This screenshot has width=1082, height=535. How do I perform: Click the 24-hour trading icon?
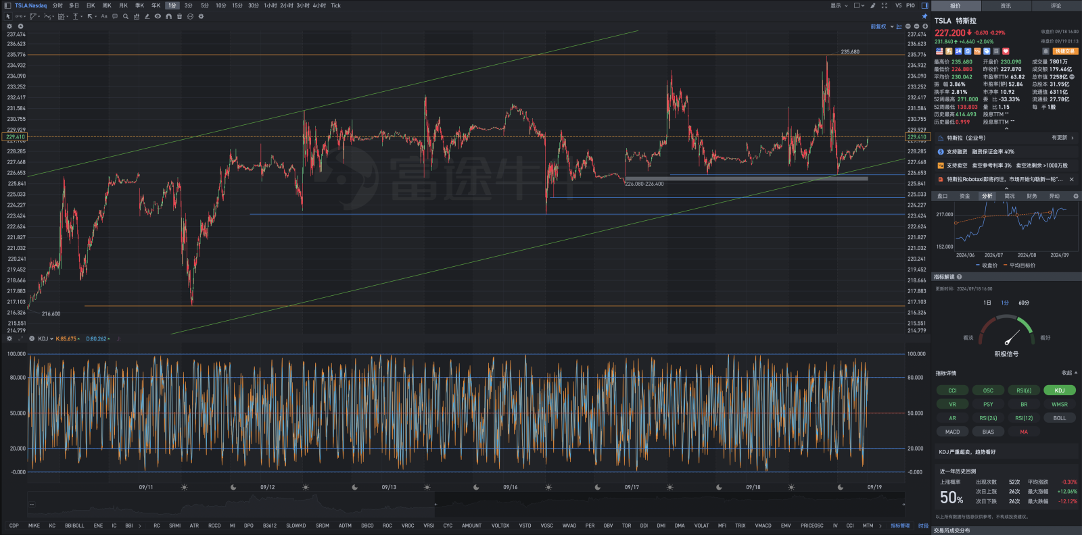click(x=958, y=51)
